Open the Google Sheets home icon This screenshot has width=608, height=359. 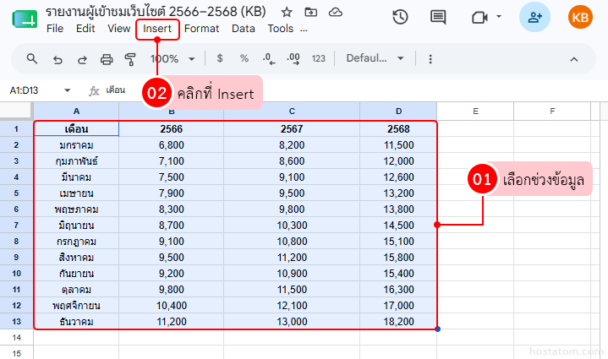click(25, 19)
